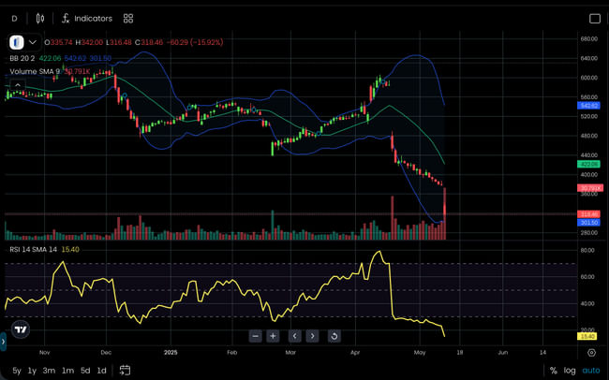Open the Indicators menu
Screen dimensions: 609x380
[x=86, y=18]
